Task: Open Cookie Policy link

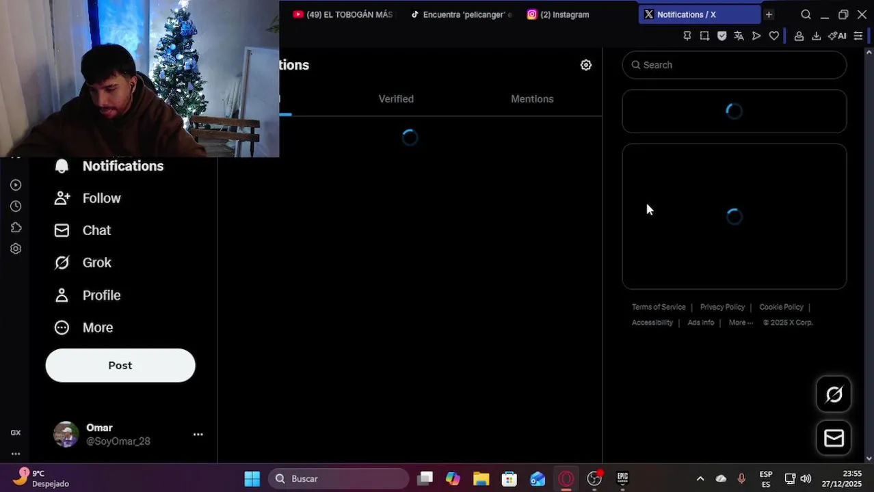Action: tap(781, 307)
